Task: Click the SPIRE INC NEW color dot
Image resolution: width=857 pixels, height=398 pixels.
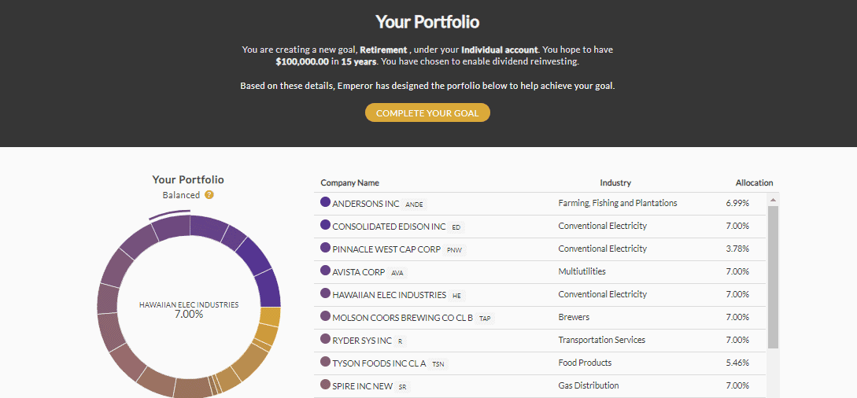Action: pyautogui.click(x=325, y=385)
